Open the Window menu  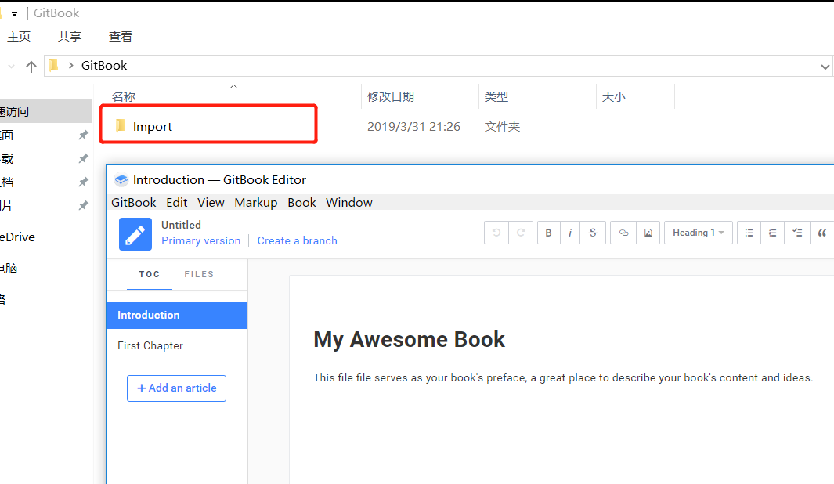tap(349, 203)
